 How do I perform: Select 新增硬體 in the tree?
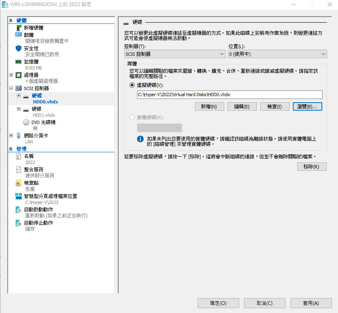[x=33, y=27]
